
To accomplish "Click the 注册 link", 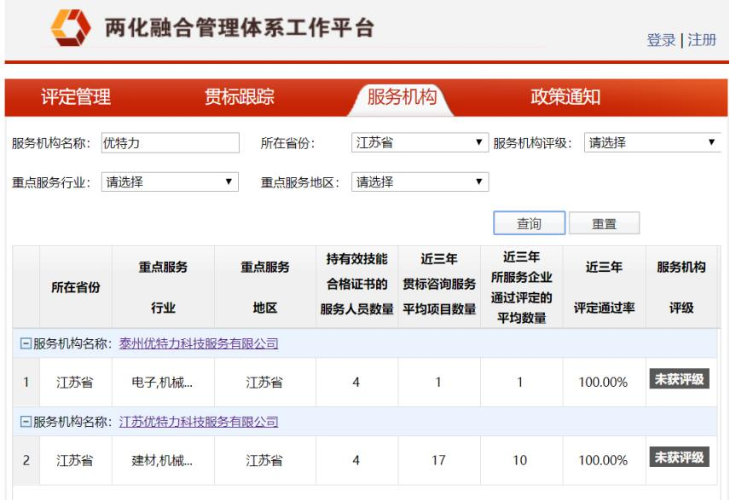I will (702, 40).
